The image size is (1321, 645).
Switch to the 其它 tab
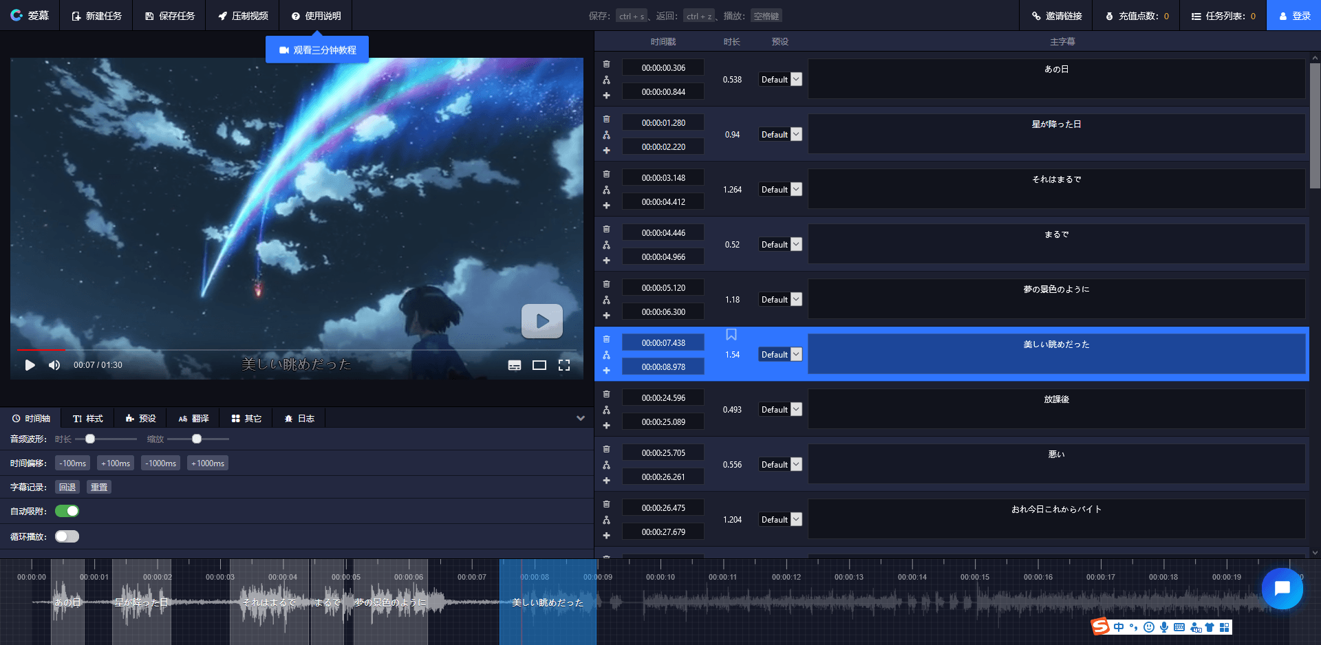246,418
